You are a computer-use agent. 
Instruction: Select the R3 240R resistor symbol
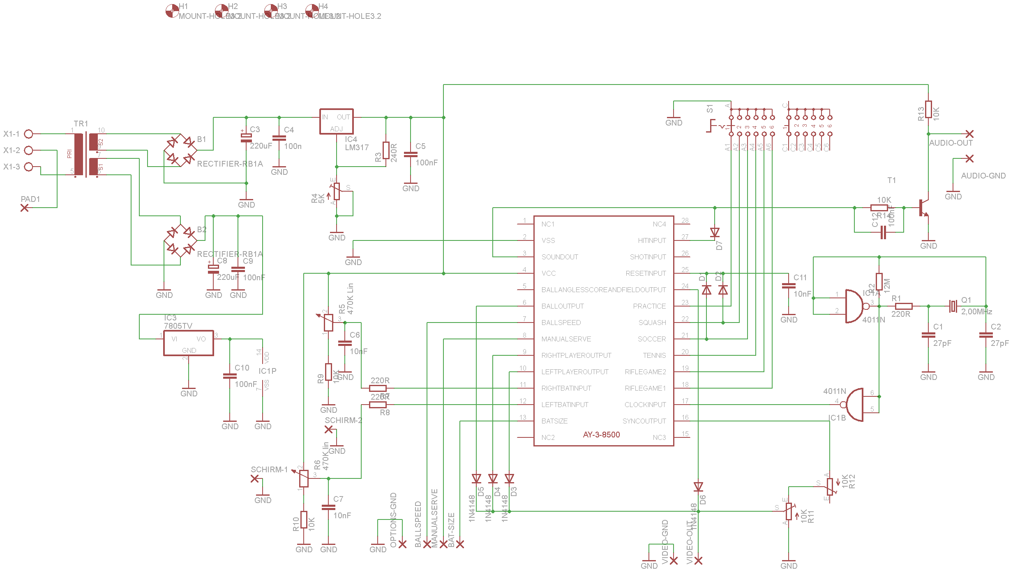386,150
